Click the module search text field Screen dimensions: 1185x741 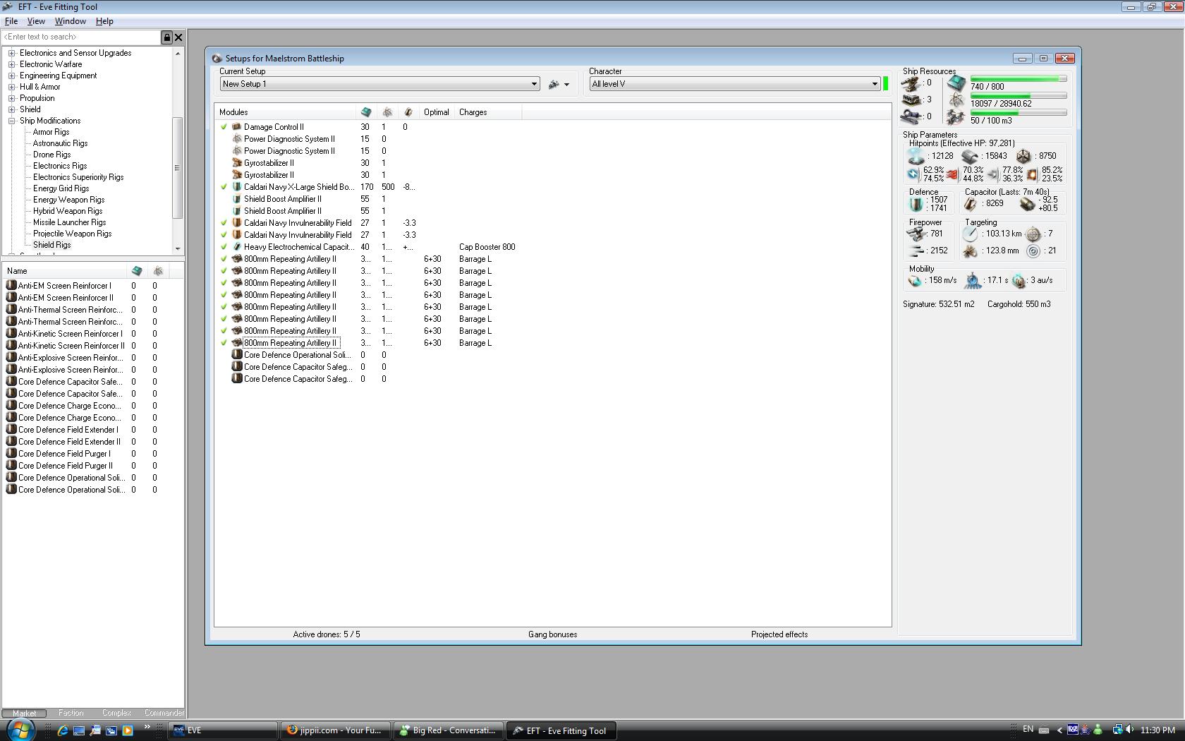point(81,37)
